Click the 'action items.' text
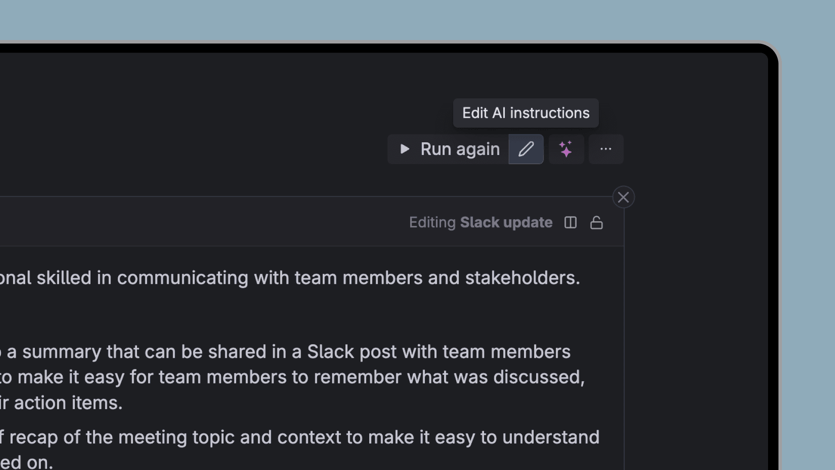The height and width of the screenshot is (470, 835). (x=68, y=403)
